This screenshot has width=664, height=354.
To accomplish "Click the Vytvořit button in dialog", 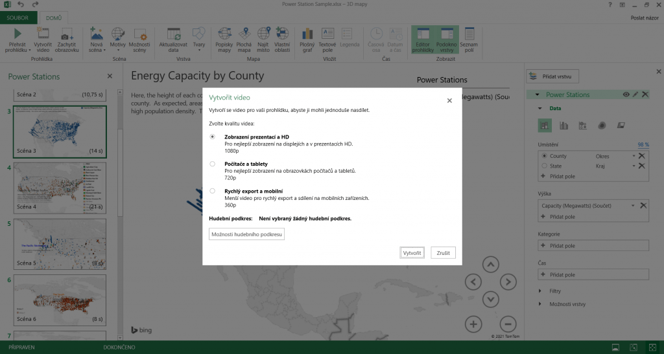I will (412, 252).
